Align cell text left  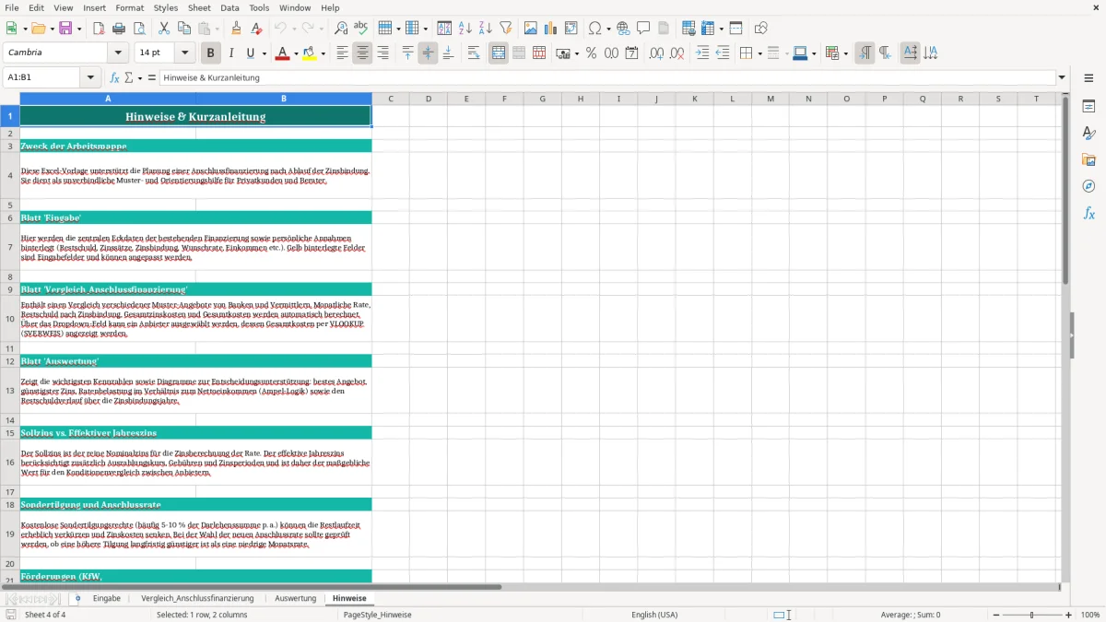343,53
